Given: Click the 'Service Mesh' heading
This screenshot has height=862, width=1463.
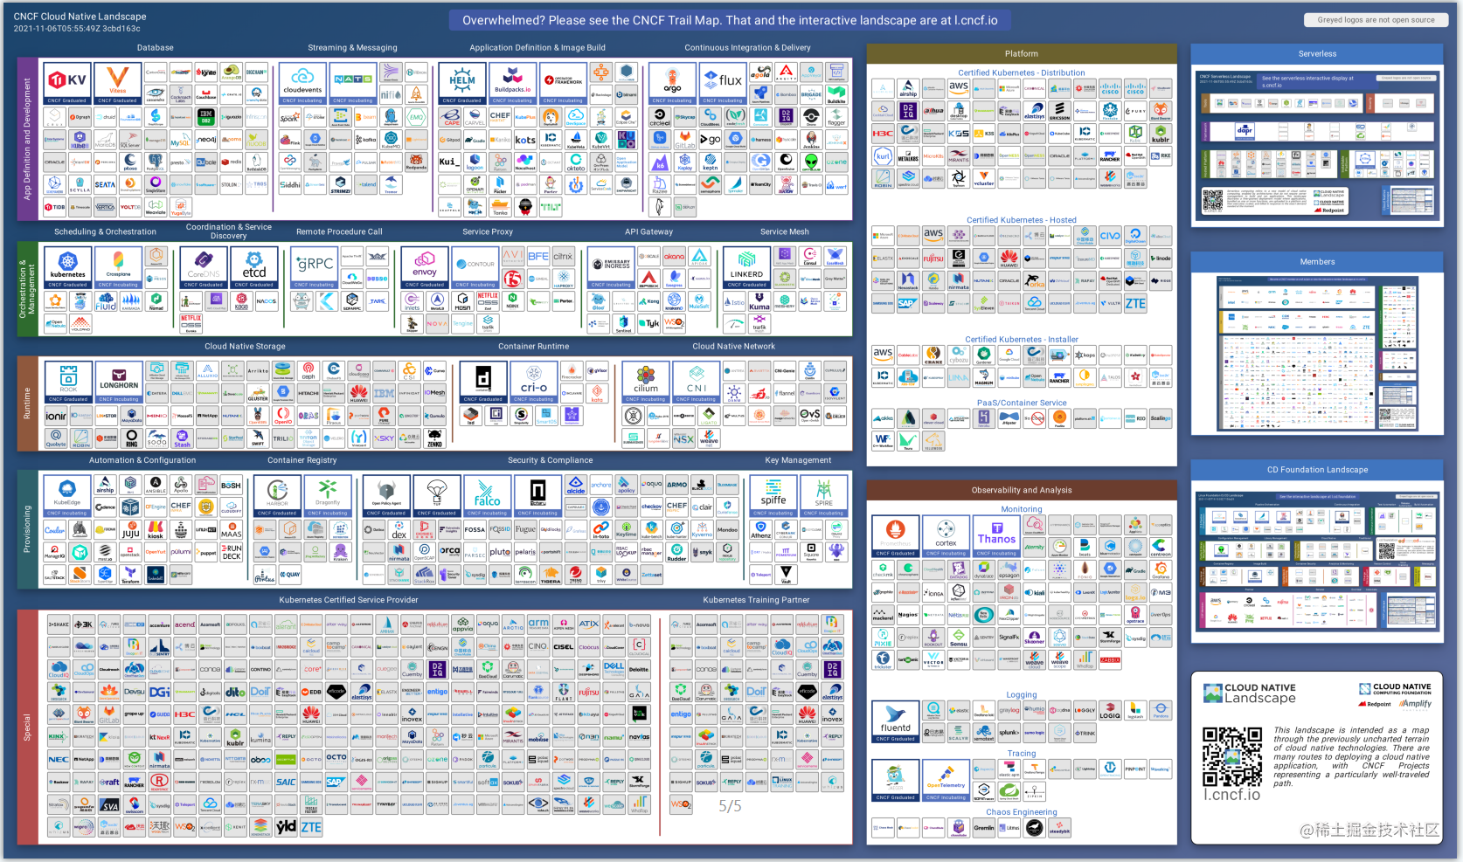Looking at the screenshot, I should pyautogui.click(x=785, y=232).
